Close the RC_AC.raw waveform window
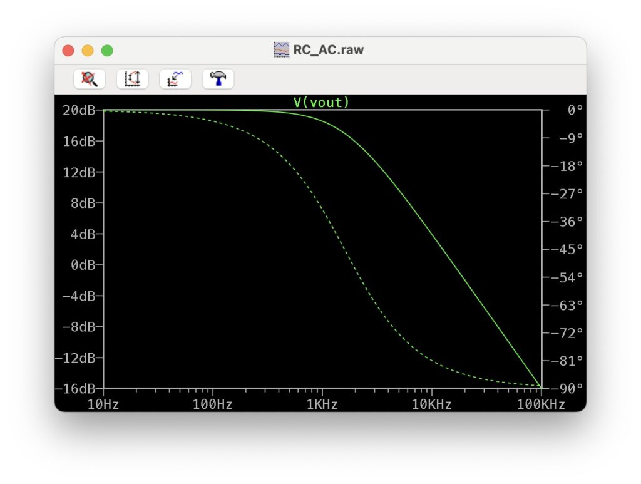The width and height of the screenshot is (641, 484). 68,51
